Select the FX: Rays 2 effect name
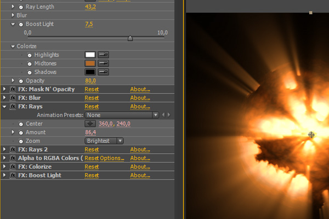This screenshot has width=329, height=219. (33, 149)
